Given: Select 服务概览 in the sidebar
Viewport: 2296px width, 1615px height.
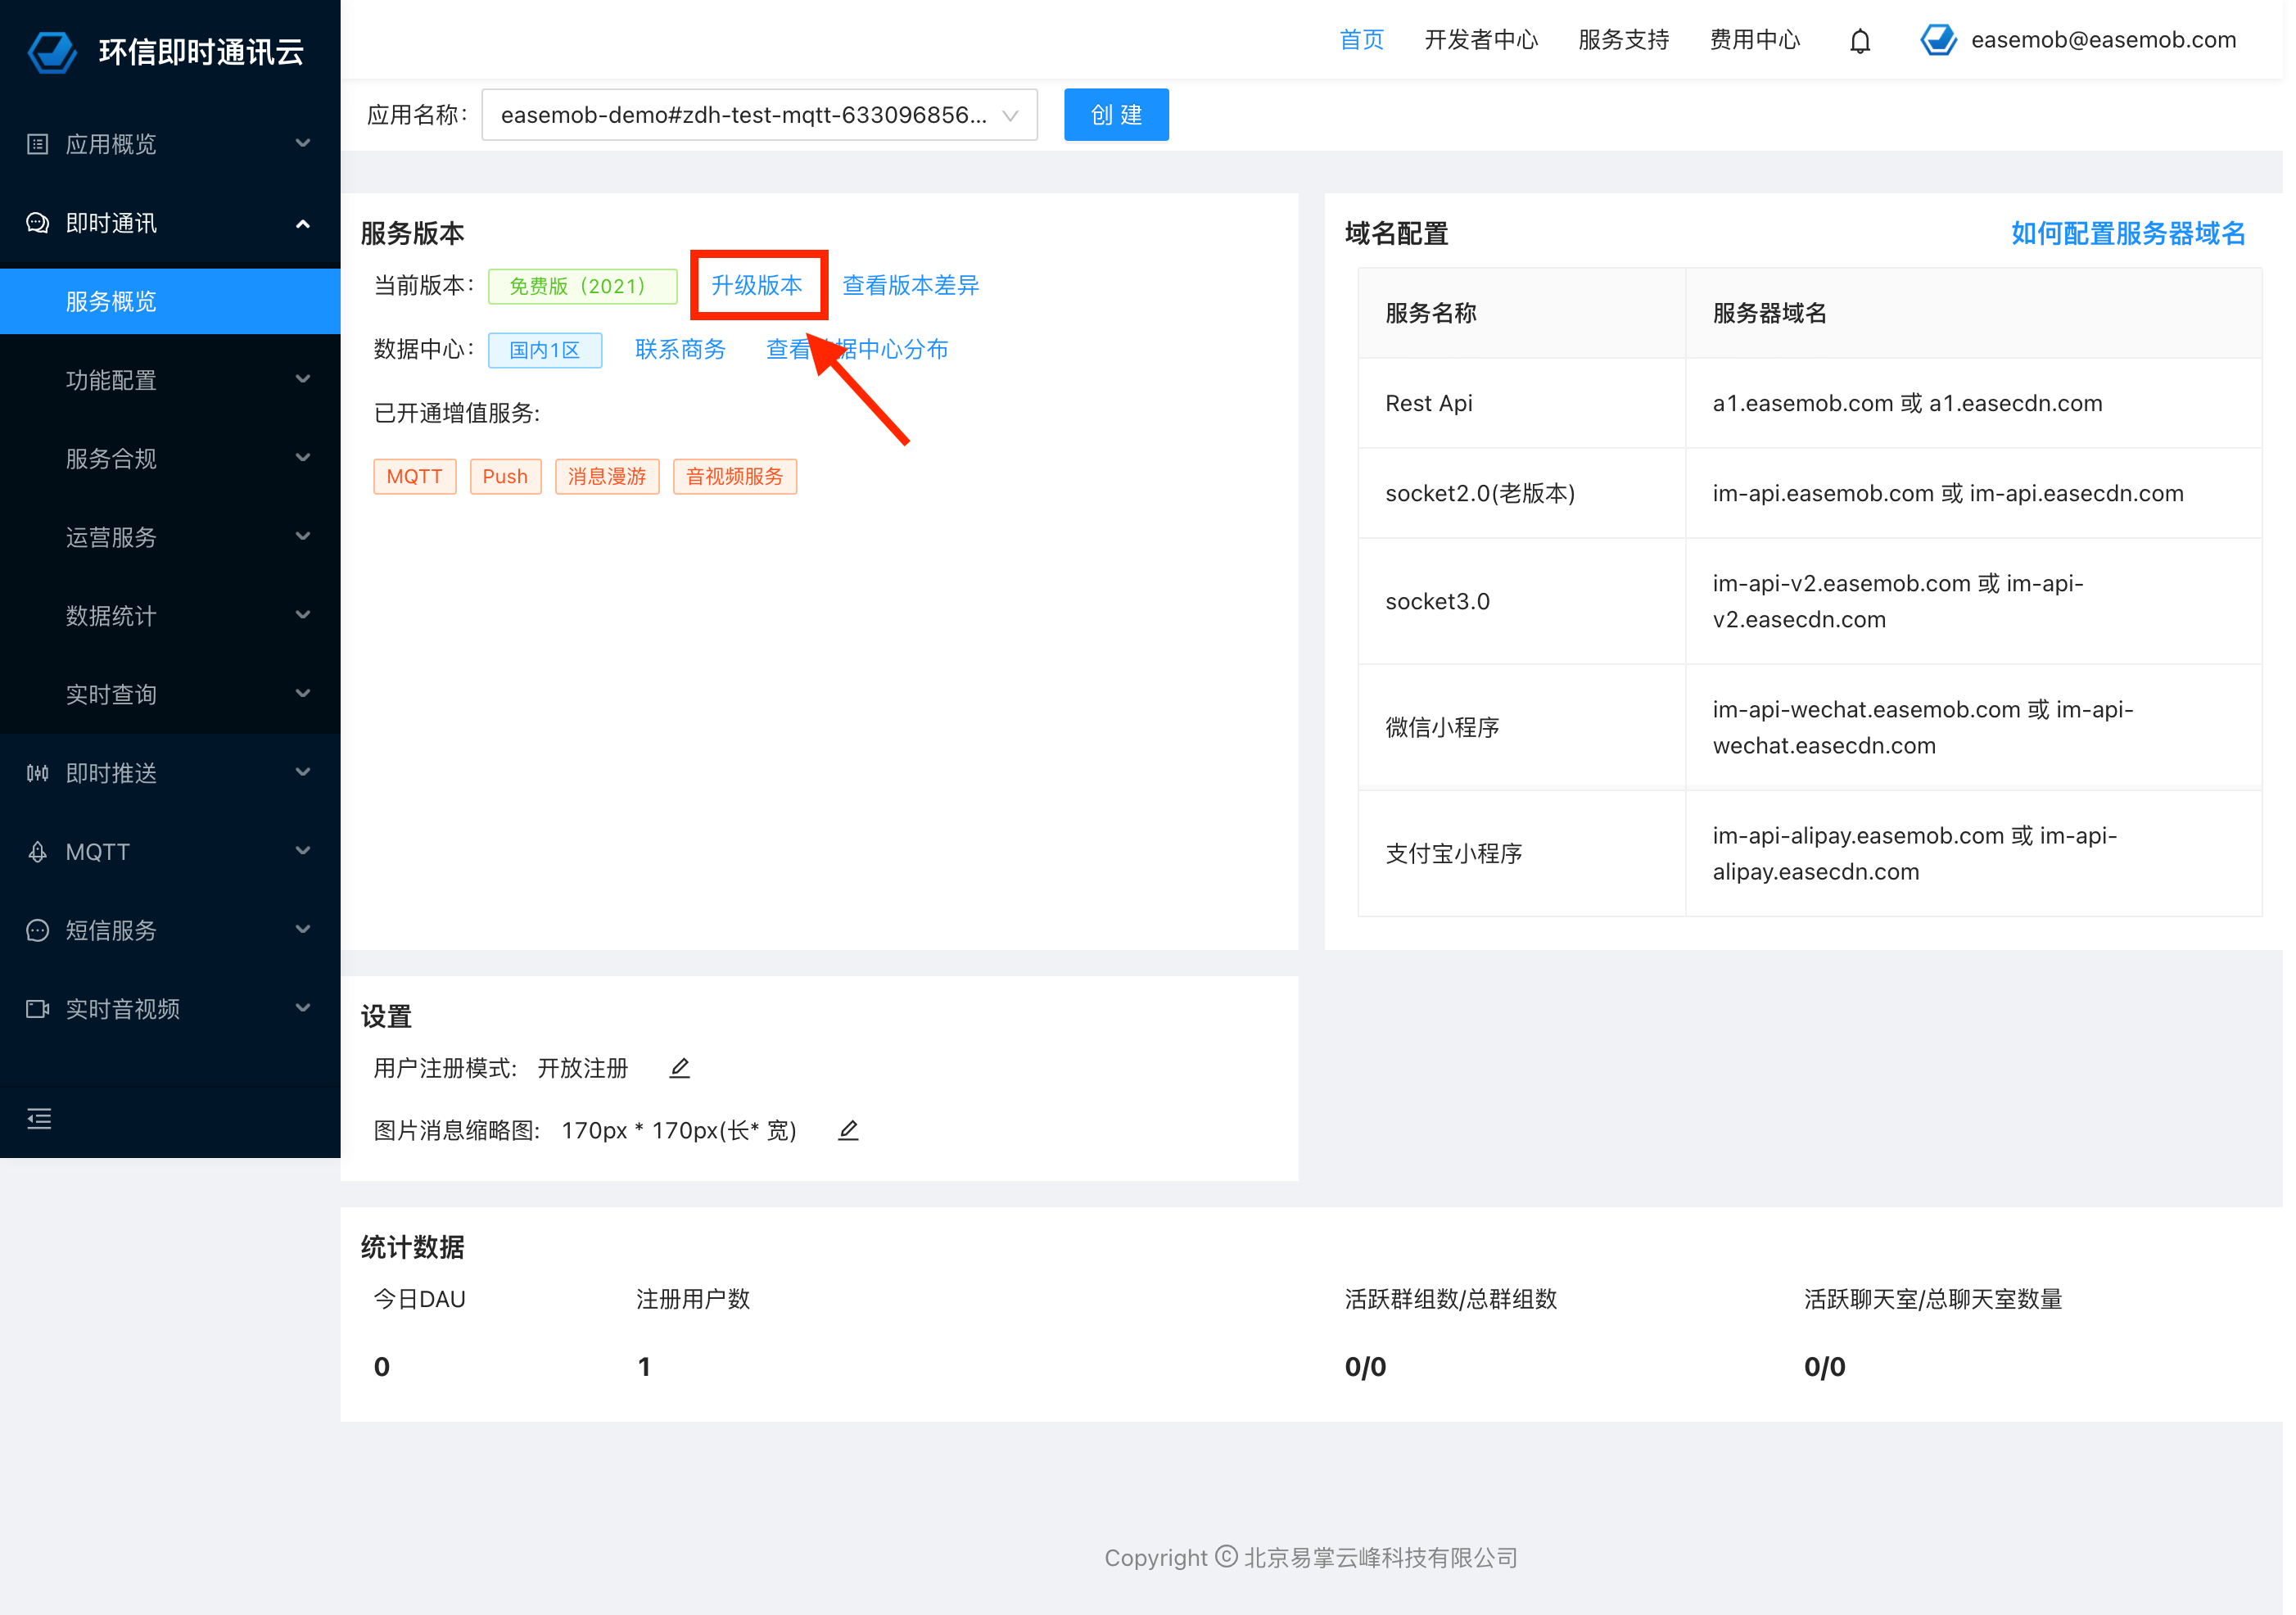Looking at the screenshot, I should [x=170, y=301].
